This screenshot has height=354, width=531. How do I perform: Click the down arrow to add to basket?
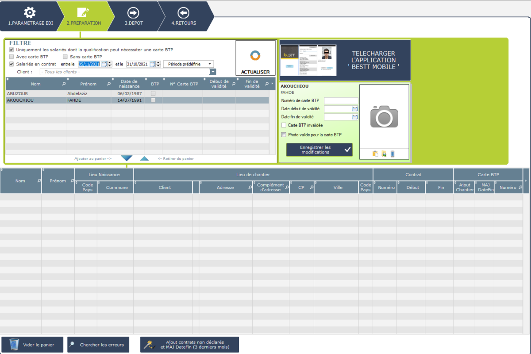pos(127,158)
